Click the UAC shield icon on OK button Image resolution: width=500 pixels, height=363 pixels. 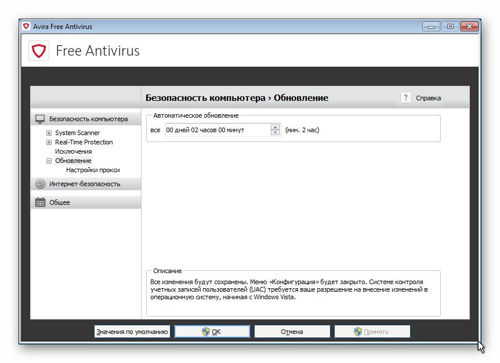point(206,332)
